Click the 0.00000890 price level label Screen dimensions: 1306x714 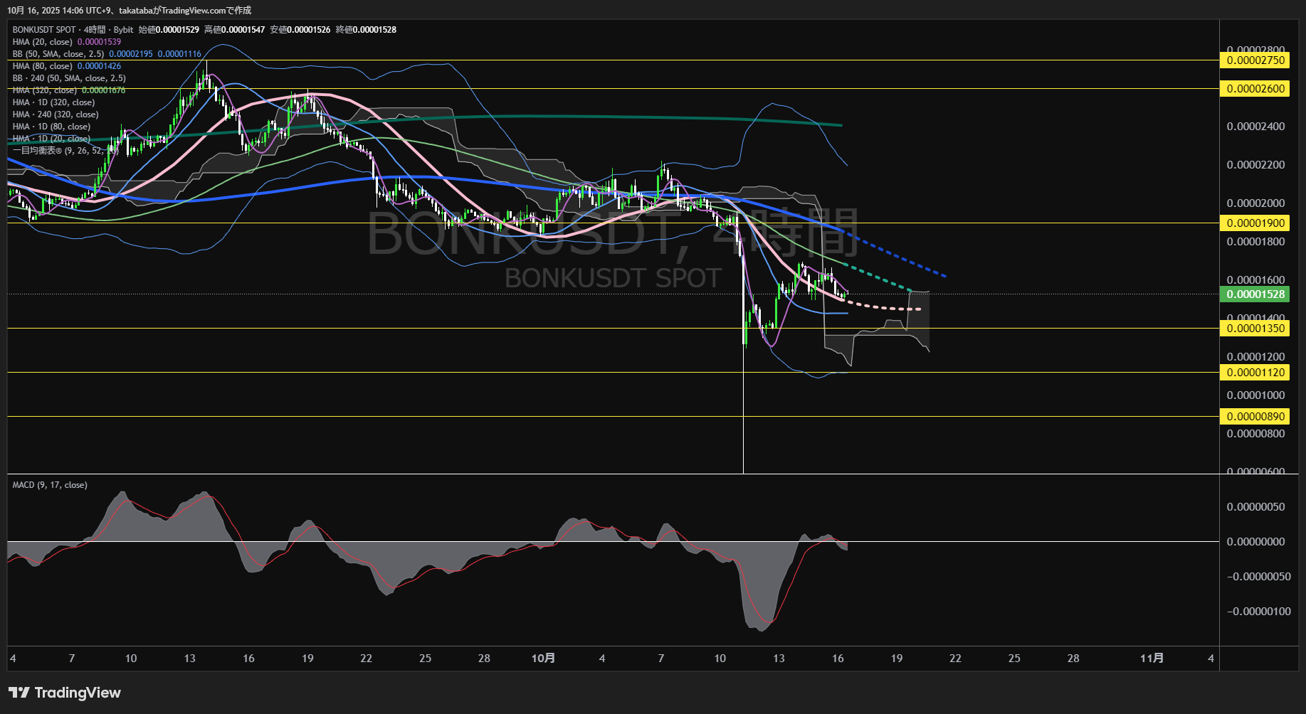[x=1255, y=417]
